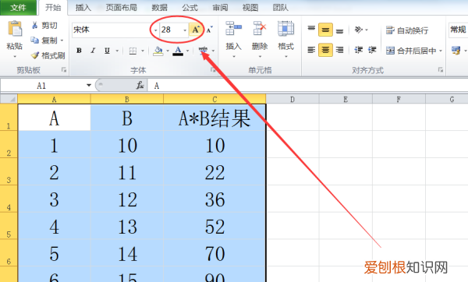Image resolution: width=468 pixels, height=282 pixels.
Task: Click the Copy (复制) icon
Action: coord(34,40)
